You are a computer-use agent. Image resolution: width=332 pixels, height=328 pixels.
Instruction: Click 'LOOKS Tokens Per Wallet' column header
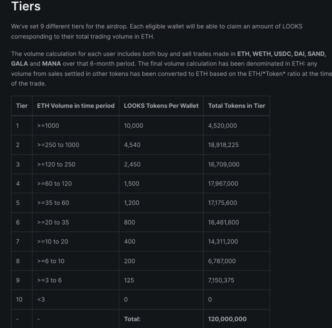click(161, 106)
